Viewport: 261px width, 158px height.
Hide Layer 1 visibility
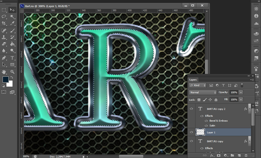click(x=191, y=132)
